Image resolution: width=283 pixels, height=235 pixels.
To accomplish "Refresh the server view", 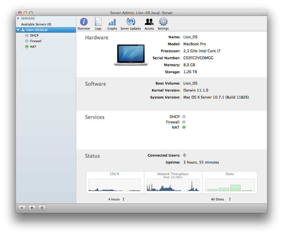I will [x=42, y=208].
